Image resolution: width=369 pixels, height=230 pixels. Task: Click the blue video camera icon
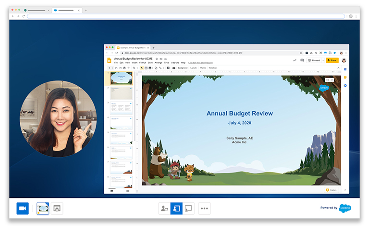pos(23,208)
